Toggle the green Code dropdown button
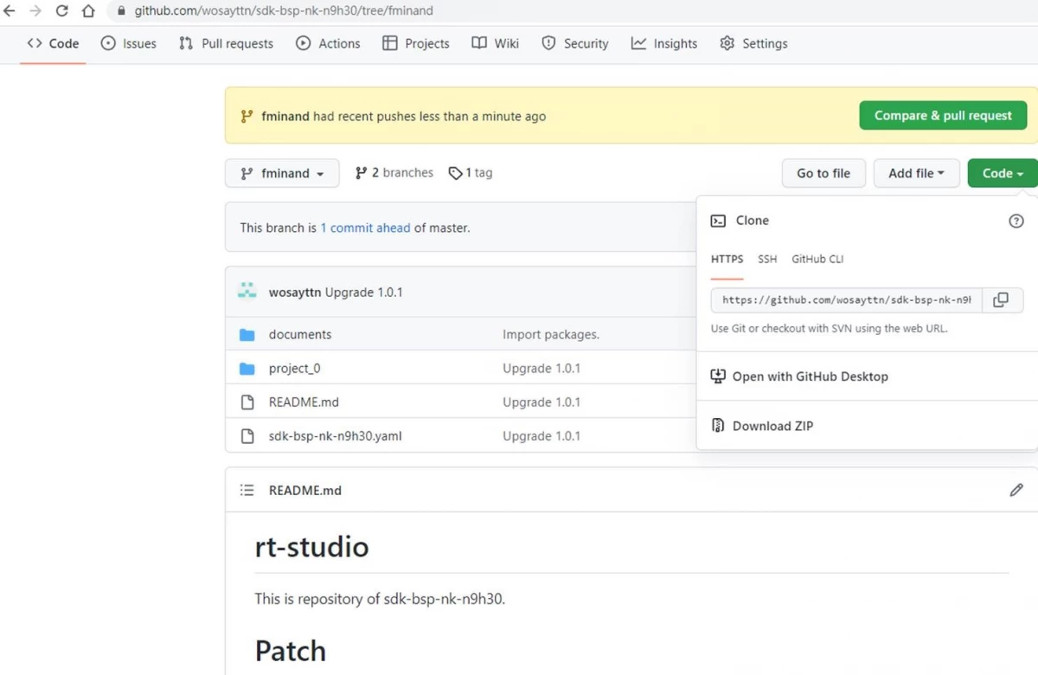The width and height of the screenshot is (1038, 675). [x=1003, y=173]
